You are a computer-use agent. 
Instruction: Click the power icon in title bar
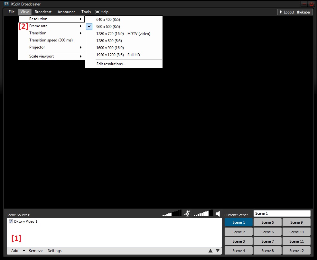tap(311, 4)
